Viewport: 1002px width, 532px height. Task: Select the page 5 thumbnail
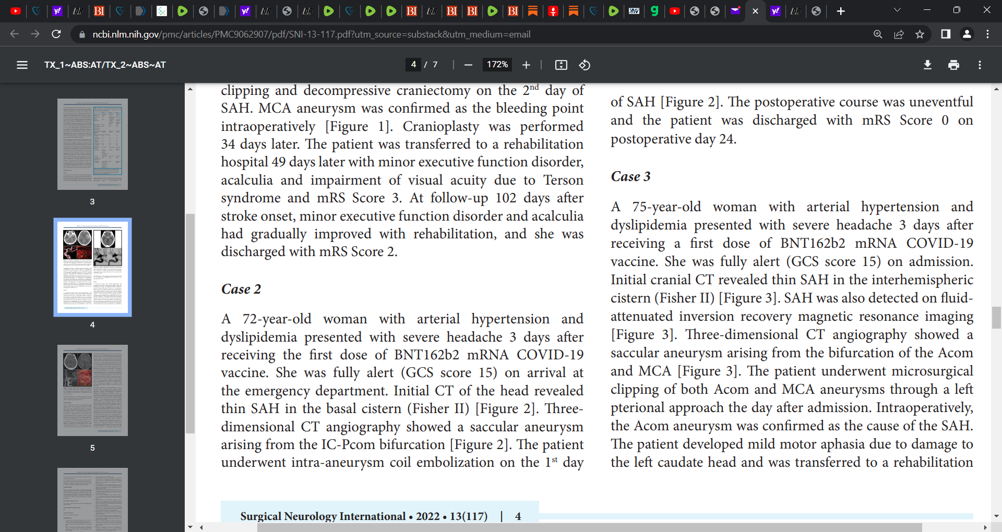click(x=92, y=390)
